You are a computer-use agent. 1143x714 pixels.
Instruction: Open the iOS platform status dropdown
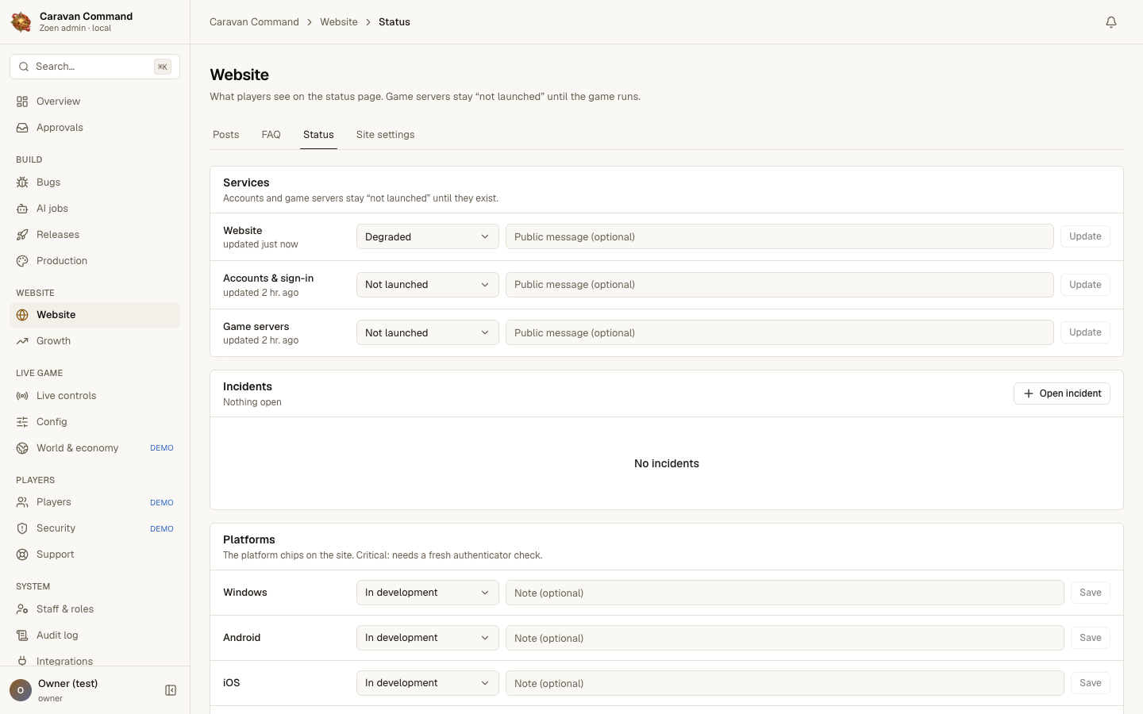pos(428,683)
